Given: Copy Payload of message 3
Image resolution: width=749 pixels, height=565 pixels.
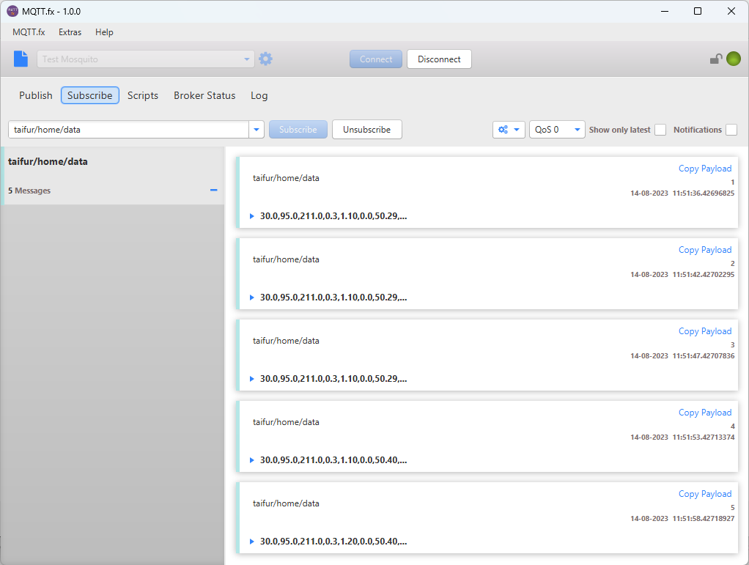Looking at the screenshot, I should (x=704, y=331).
